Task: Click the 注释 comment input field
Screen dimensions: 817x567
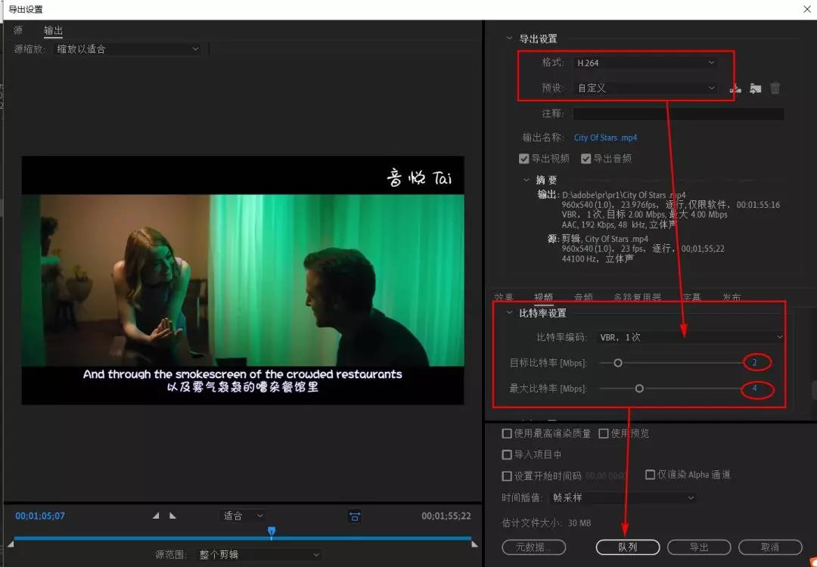Action: [x=678, y=113]
